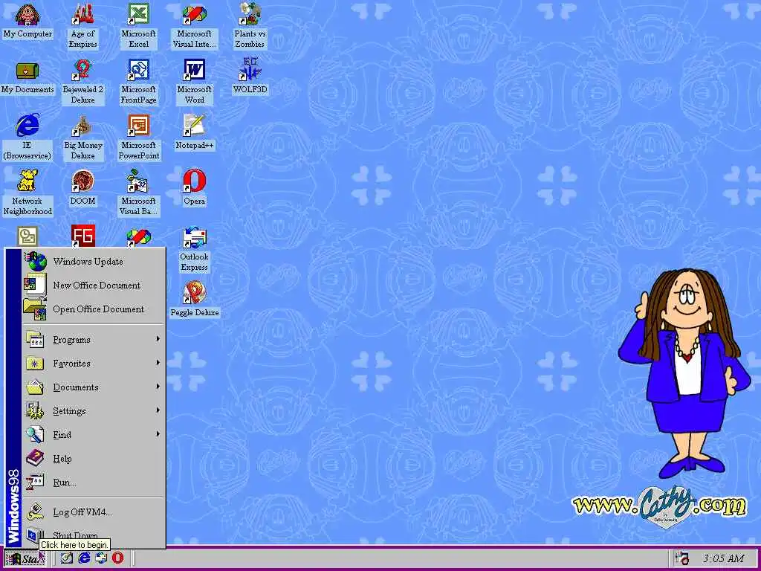Expand the Find submenu
Viewport: 761px width, 571px height.
pos(94,434)
